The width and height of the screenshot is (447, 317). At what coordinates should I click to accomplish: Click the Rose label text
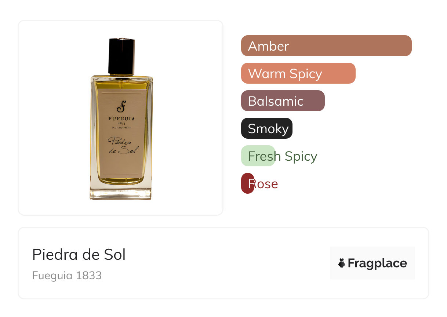click(263, 183)
